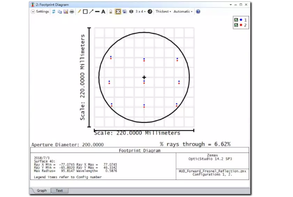Click the black center cross marker
293x197 pixels.
coord(144,77)
